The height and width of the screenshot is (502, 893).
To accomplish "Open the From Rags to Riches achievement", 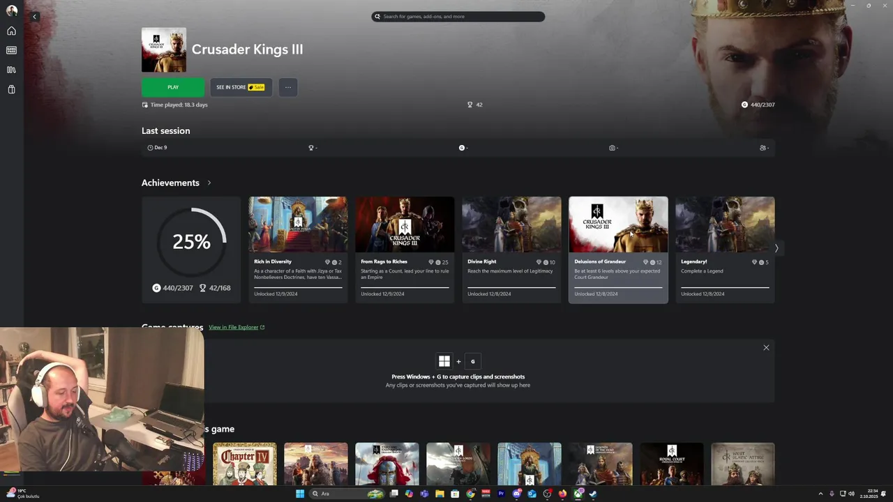I will coord(405,250).
